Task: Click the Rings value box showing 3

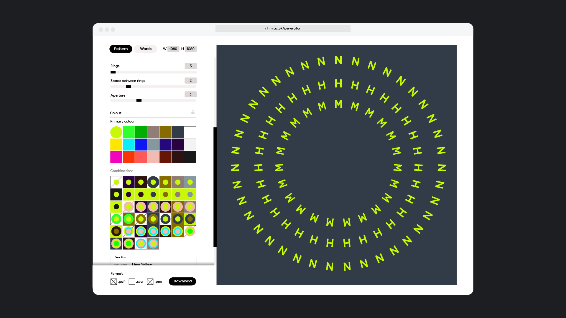Action: tap(191, 66)
